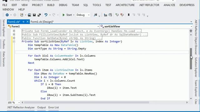200x112 pixels.
Task: Open the DEVEXPRESS menu
Action: 187,5
